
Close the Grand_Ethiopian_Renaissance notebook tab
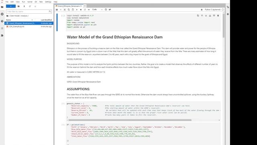[x=81, y=6]
